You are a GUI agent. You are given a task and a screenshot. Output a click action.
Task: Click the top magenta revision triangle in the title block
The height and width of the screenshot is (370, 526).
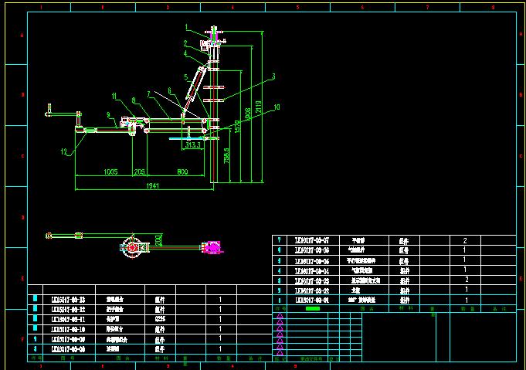(280, 316)
